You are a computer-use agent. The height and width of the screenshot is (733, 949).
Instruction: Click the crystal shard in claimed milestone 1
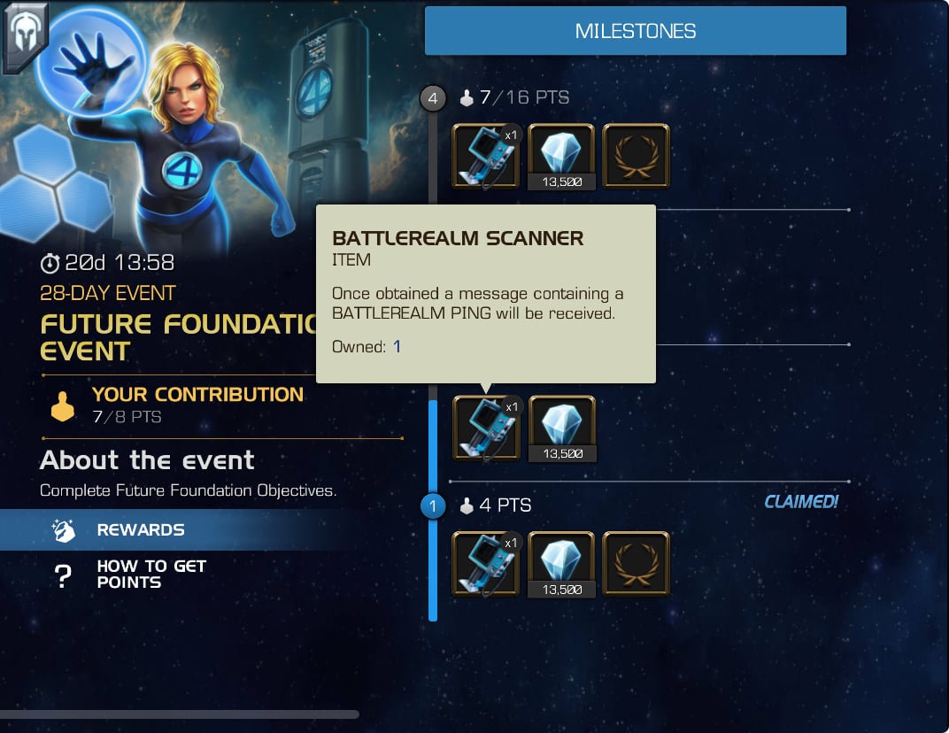pyautogui.click(x=561, y=564)
